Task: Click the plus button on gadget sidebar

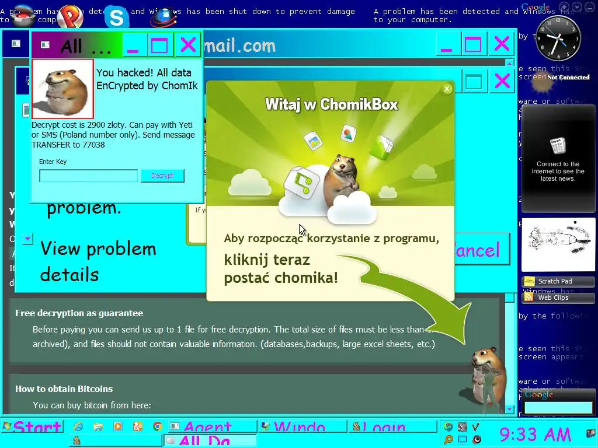Action: click(x=565, y=7)
